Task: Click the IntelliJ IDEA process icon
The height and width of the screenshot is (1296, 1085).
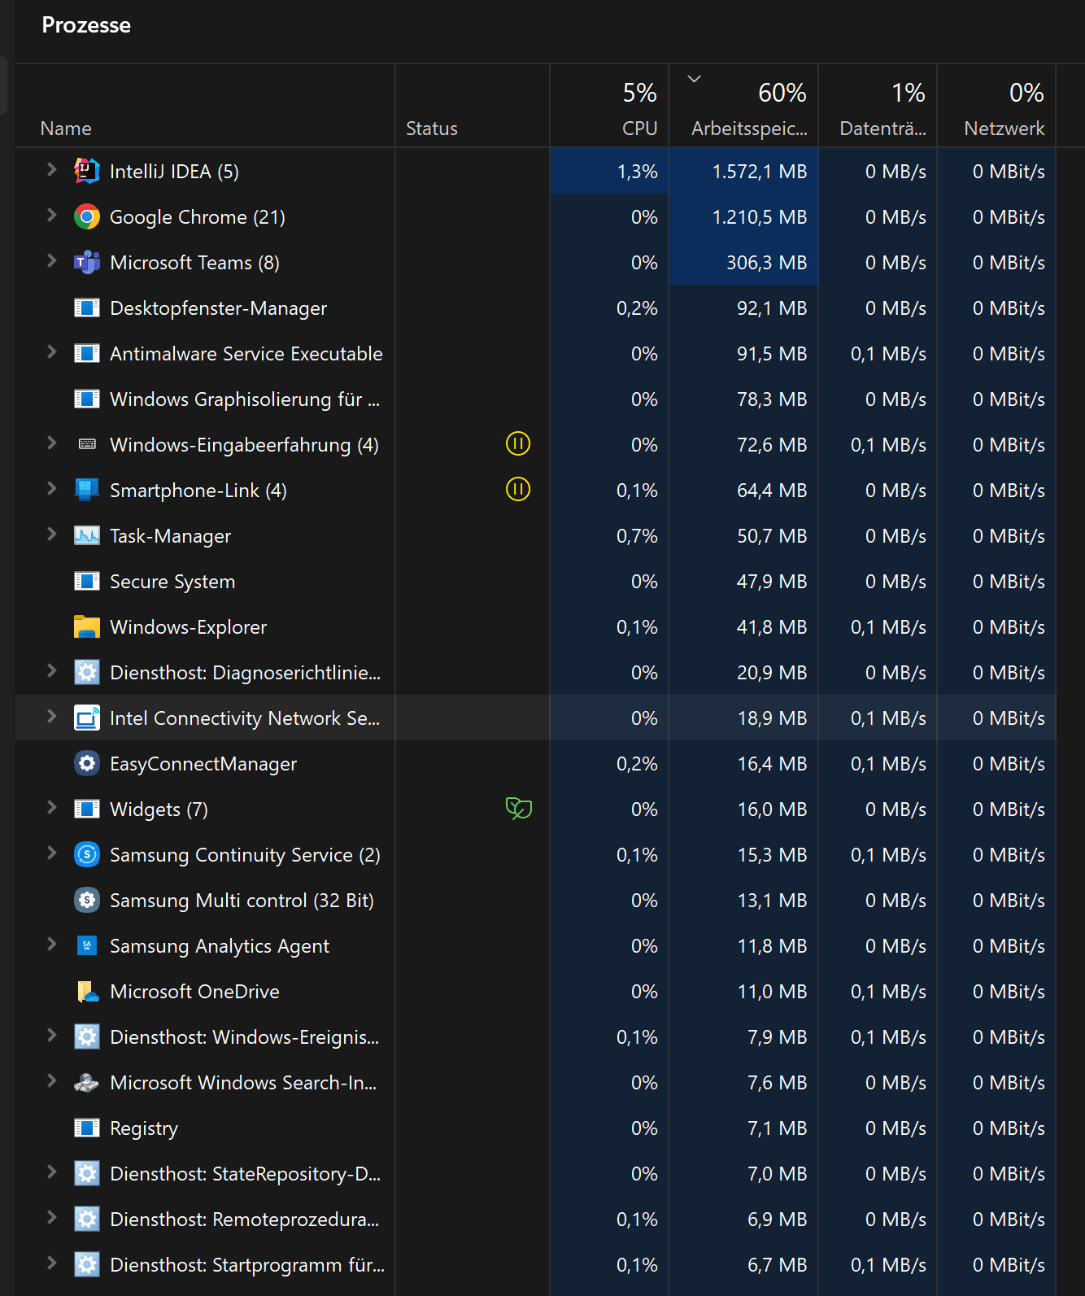Action: (x=87, y=171)
